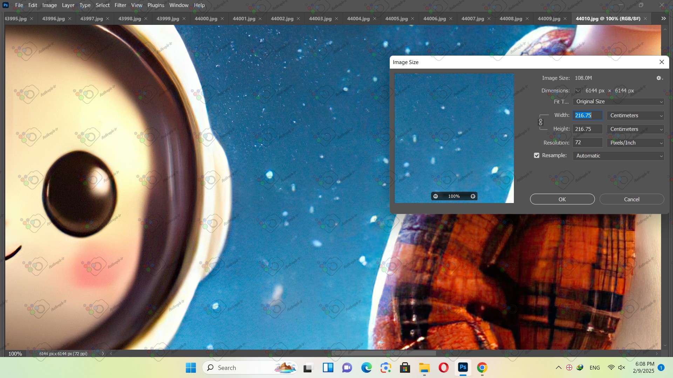Toggle the Resample checkbox

[x=537, y=155]
